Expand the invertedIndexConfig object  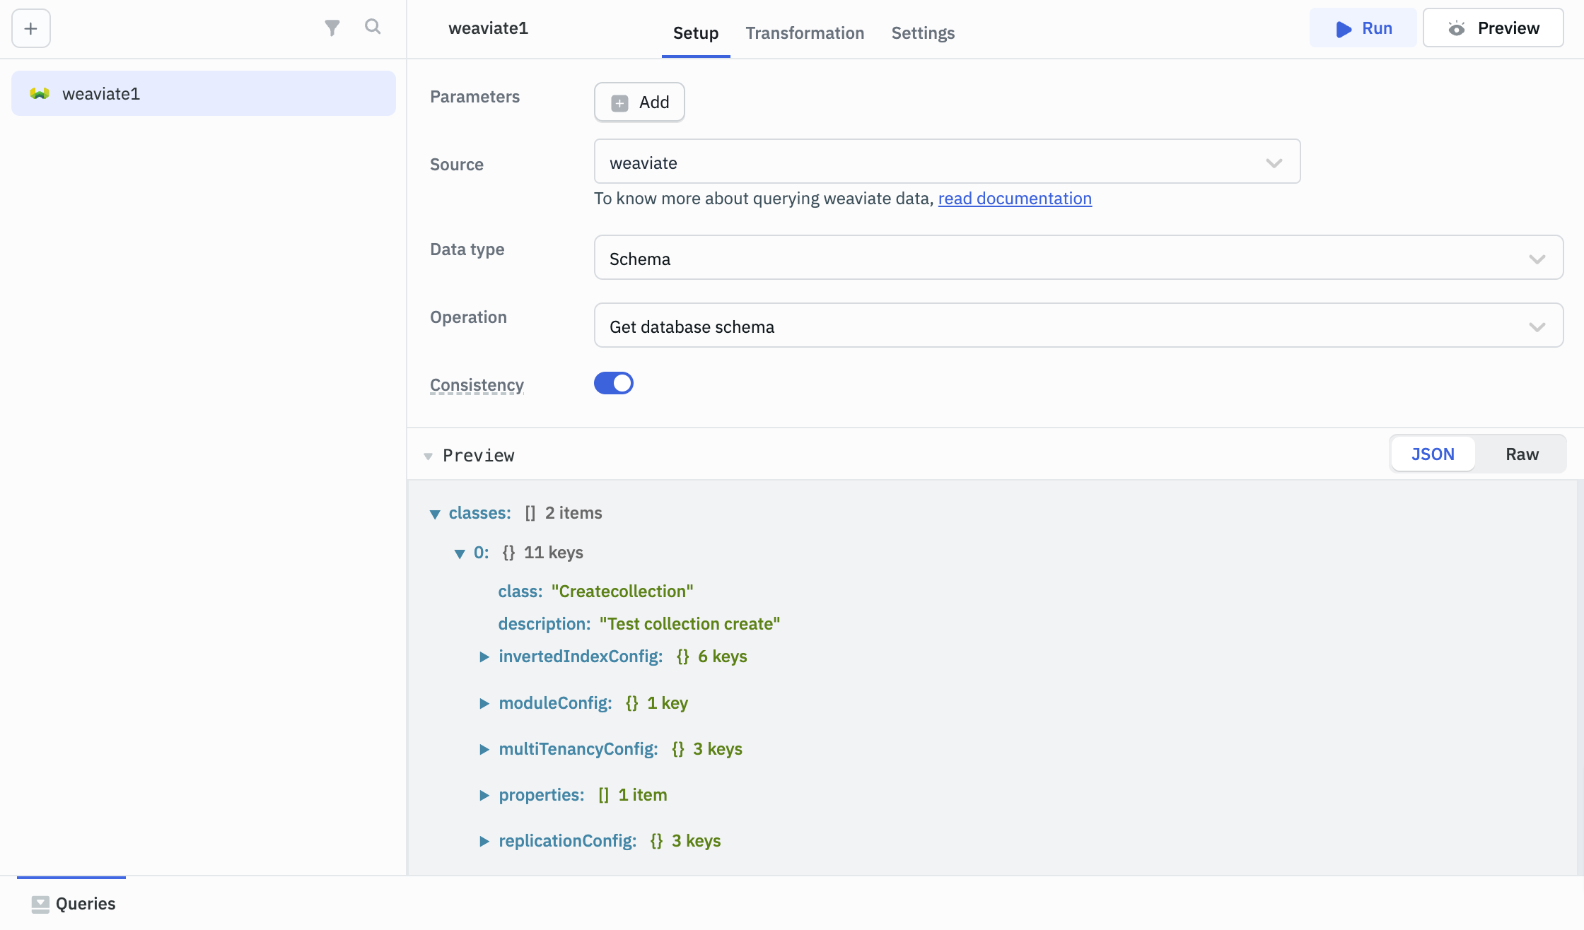click(x=484, y=656)
